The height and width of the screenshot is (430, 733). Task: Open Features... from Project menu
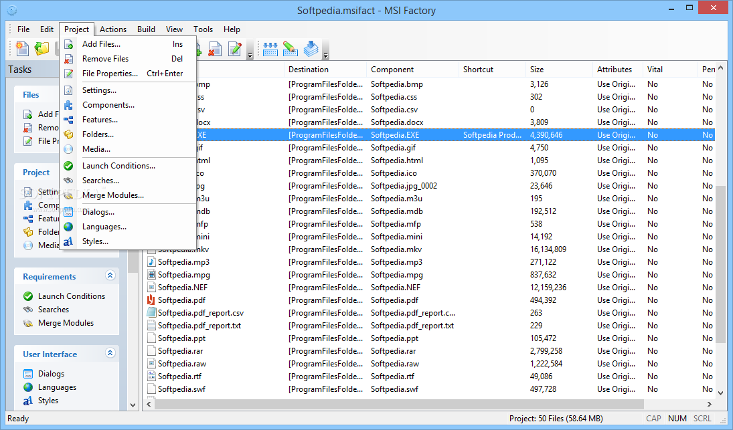(128, 120)
